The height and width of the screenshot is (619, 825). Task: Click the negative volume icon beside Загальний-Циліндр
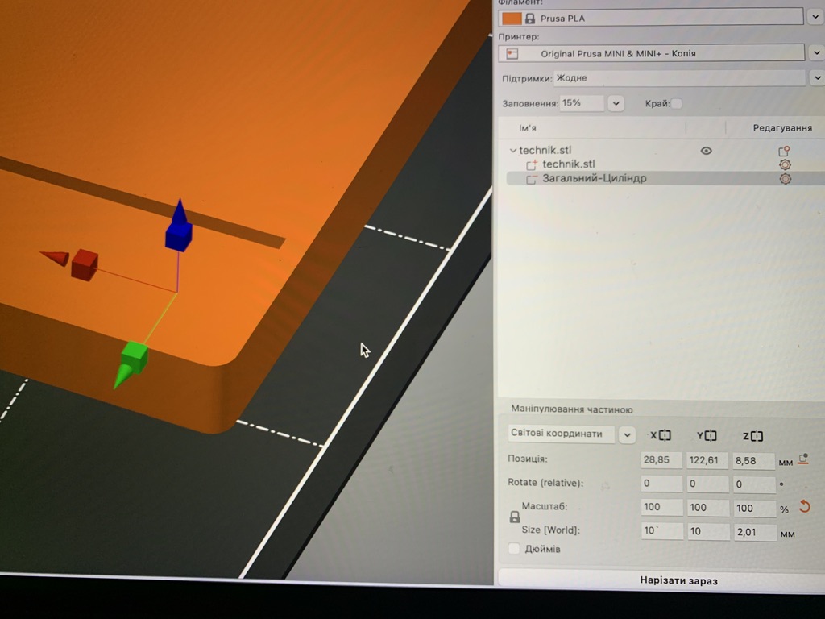click(532, 179)
